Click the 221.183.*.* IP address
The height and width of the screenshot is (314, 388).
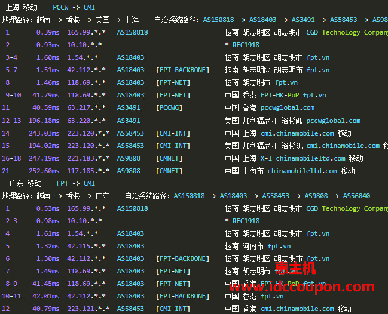tap(88, 158)
